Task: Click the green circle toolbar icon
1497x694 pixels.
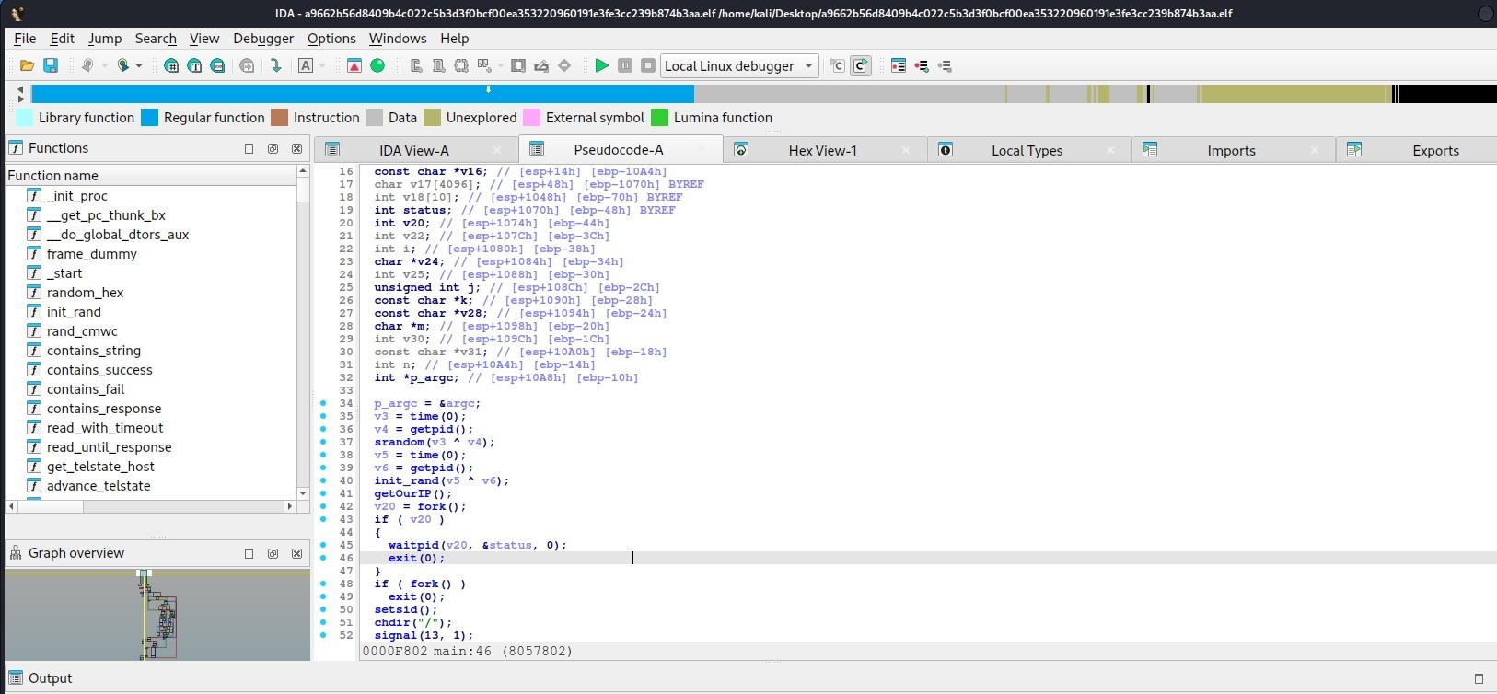Action: click(377, 65)
